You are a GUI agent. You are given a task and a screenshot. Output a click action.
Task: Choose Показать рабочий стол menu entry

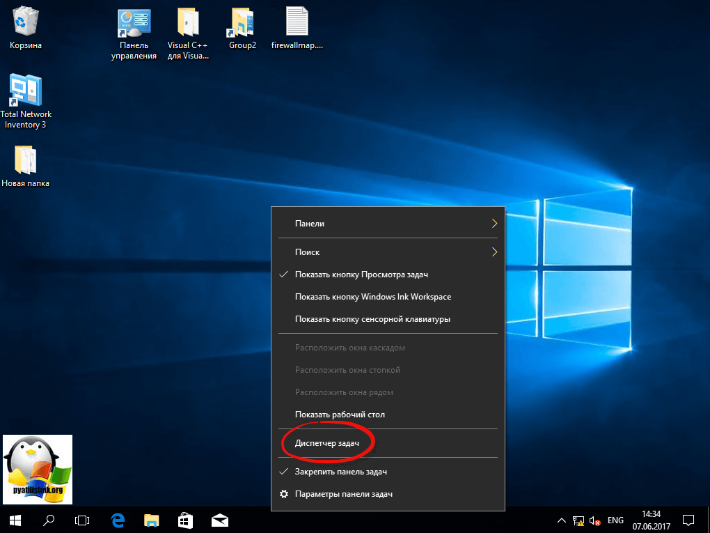point(340,415)
